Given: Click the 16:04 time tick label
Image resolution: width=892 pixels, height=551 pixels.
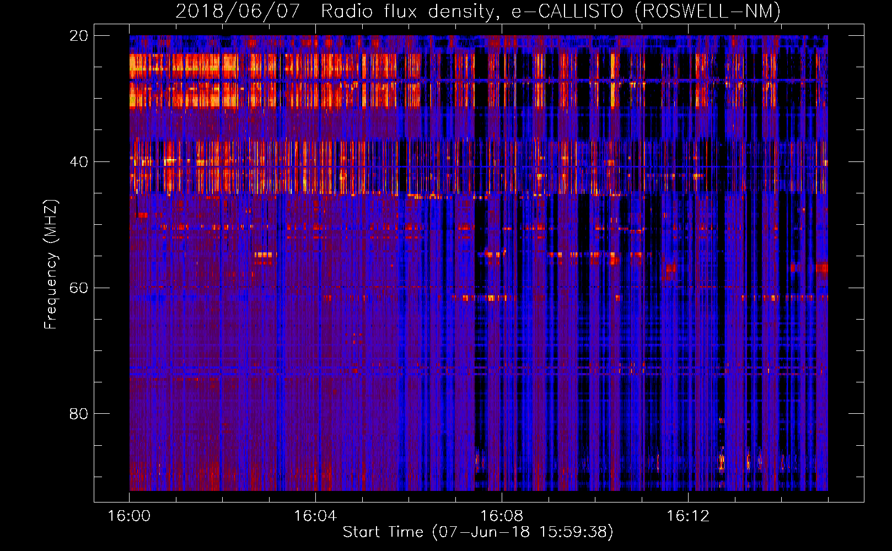Looking at the screenshot, I should 315,516.
